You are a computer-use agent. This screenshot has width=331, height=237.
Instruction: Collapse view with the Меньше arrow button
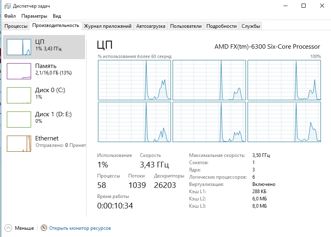(8, 228)
